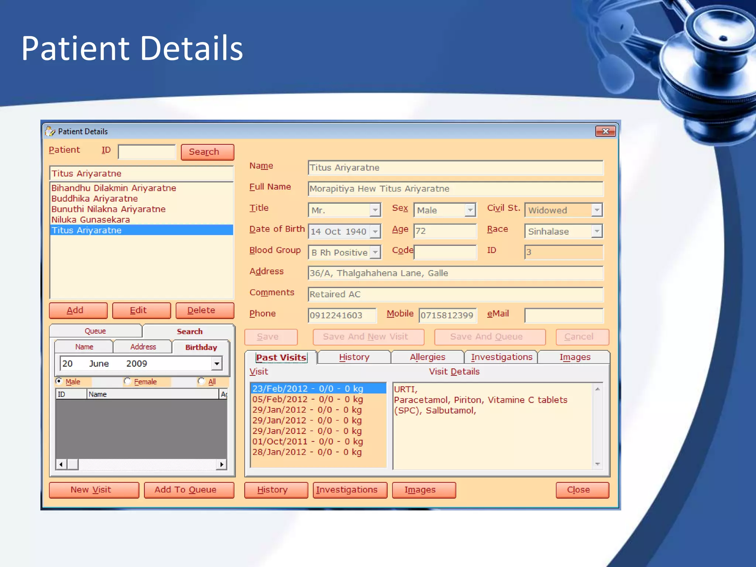
Task: Click the Address field
Action: click(456, 273)
